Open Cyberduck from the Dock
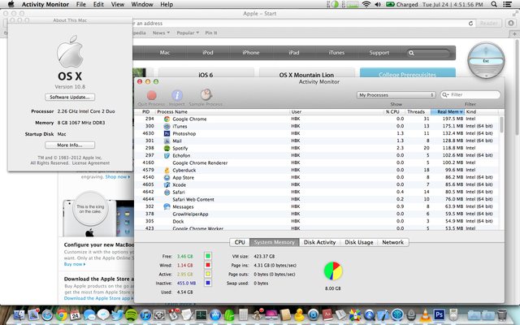The image size is (520, 325). tap(299, 314)
